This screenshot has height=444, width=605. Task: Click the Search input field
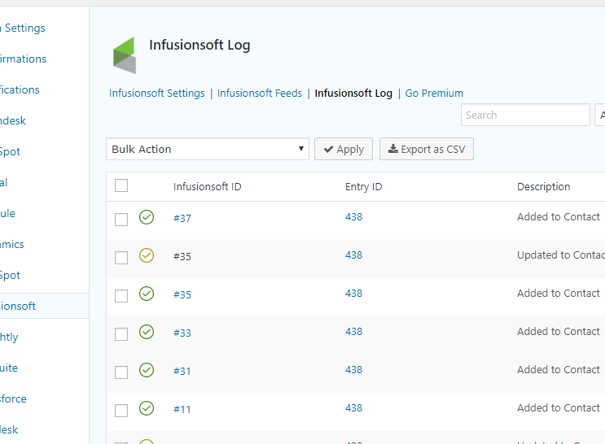coord(525,115)
